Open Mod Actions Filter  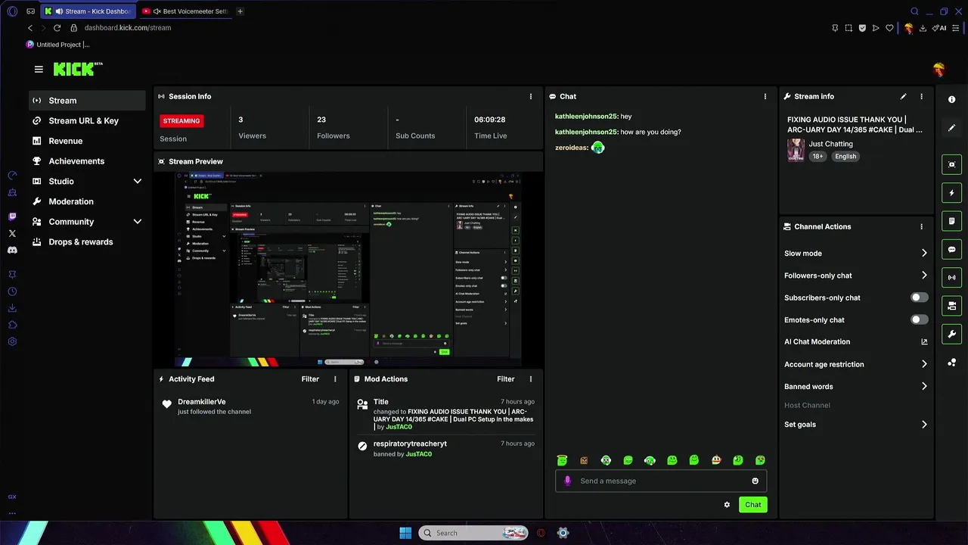[x=505, y=378]
